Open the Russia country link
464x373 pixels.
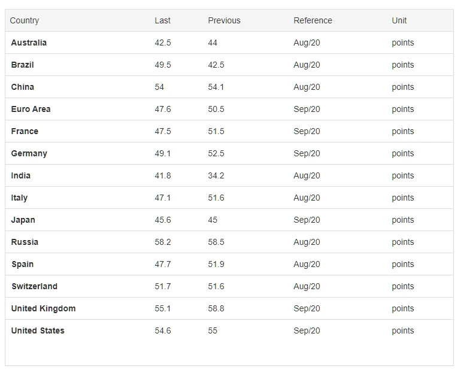25,242
